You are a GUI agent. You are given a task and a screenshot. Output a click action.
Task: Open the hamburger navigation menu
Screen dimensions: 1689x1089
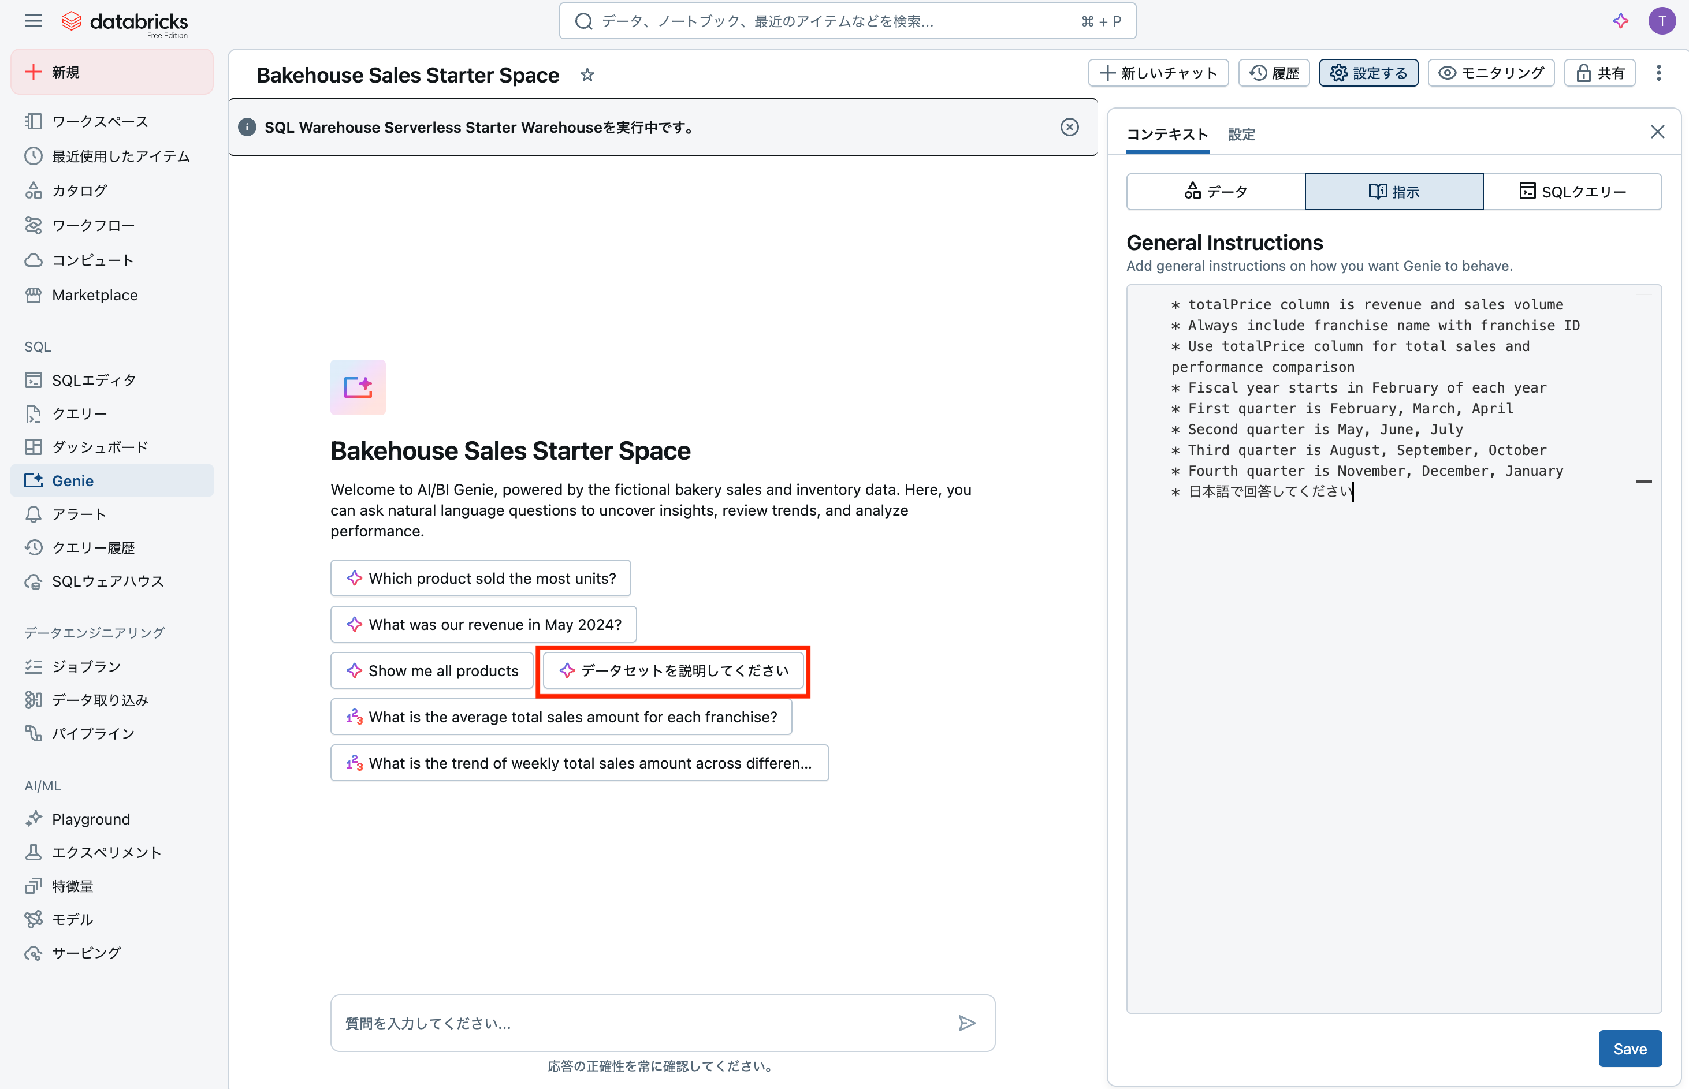point(34,21)
